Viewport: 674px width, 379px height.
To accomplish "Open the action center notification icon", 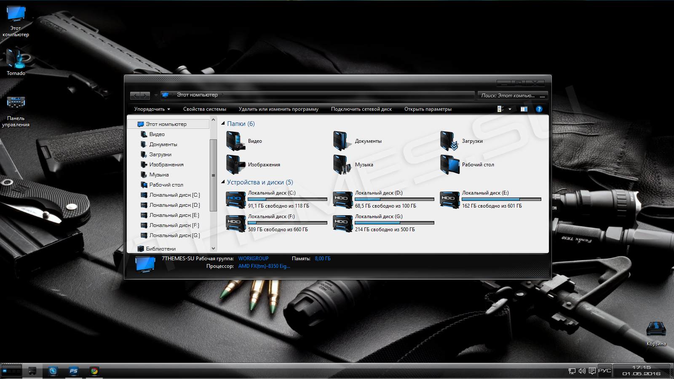I will (x=592, y=371).
